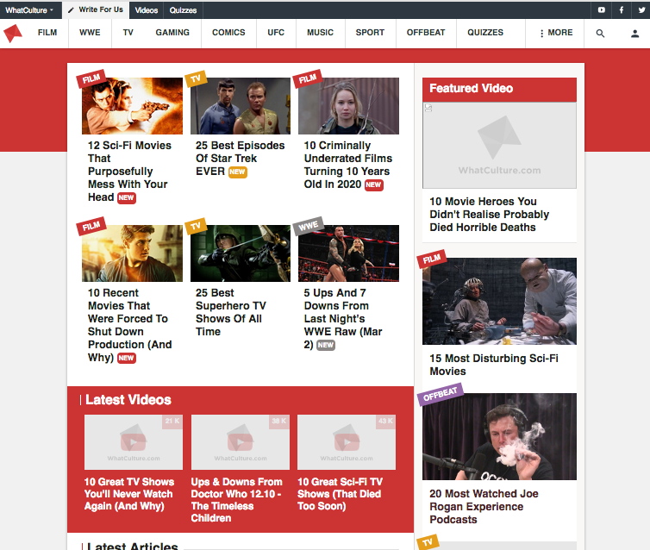Play the 38 K views video thumbnail
The image size is (650, 550).
pos(241,442)
